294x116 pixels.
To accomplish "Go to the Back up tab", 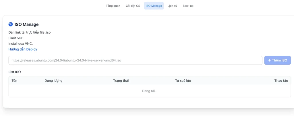I will pyautogui.click(x=188, y=6).
